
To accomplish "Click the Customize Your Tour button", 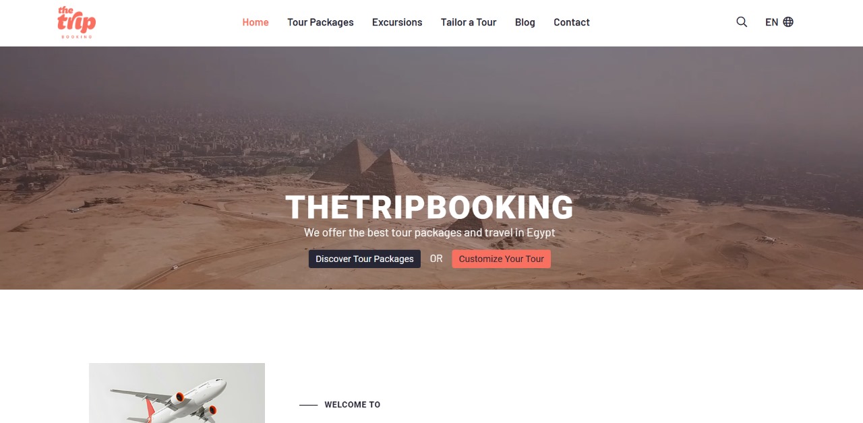I will [x=501, y=259].
